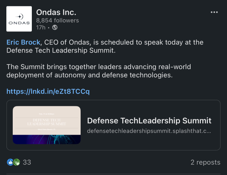Click the green clapping celebrate reaction icon
The image size is (227, 175).
[17, 162]
